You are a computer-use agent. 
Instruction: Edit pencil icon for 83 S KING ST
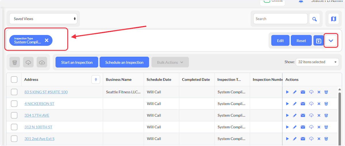pyautogui.click(x=295, y=92)
